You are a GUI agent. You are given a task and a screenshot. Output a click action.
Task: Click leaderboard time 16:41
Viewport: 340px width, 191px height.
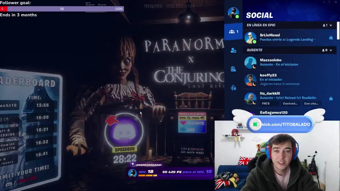pos(42,154)
